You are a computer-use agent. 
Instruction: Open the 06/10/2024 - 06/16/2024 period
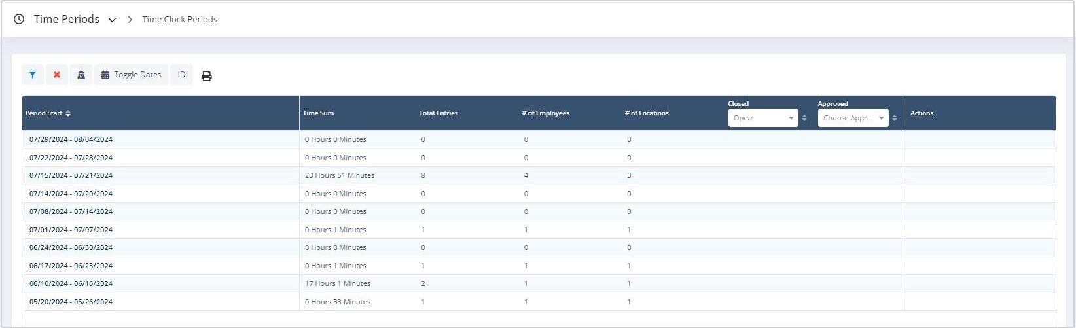(71, 283)
